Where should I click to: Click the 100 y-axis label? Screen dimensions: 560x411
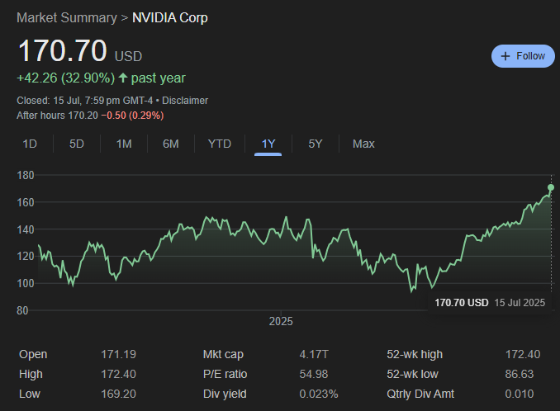click(x=26, y=283)
